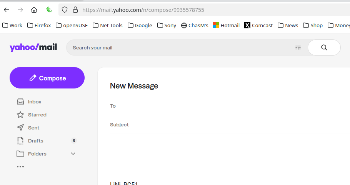Open the Hotmail bookmark
The height and width of the screenshot is (185, 350).
coord(226,25)
